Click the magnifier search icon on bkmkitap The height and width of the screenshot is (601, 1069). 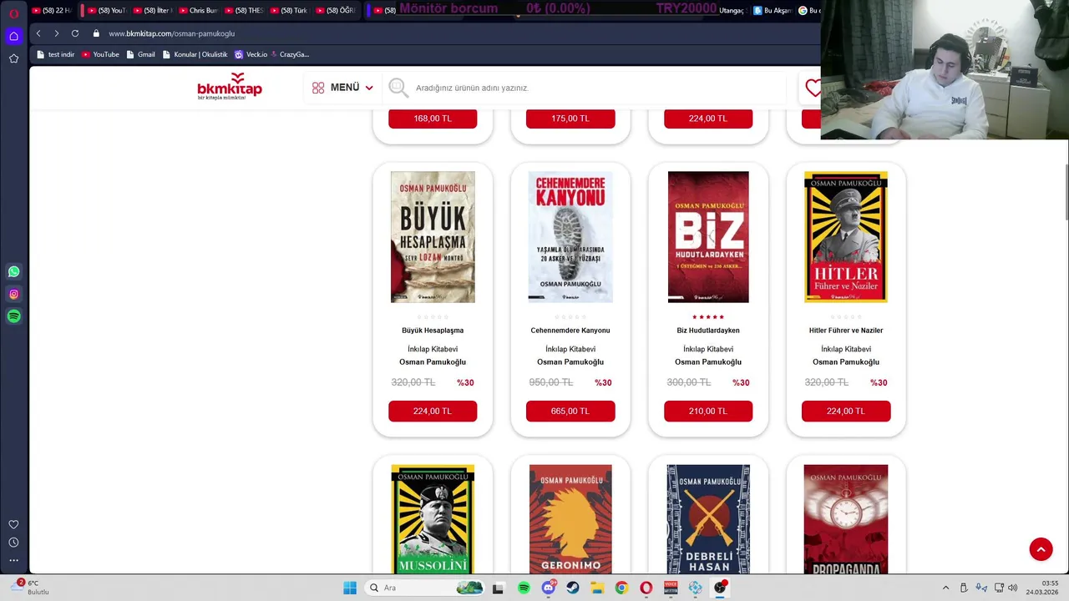pyautogui.click(x=398, y=88)
